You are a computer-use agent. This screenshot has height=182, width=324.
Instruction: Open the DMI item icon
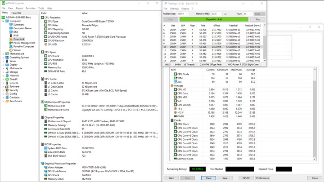11,32
